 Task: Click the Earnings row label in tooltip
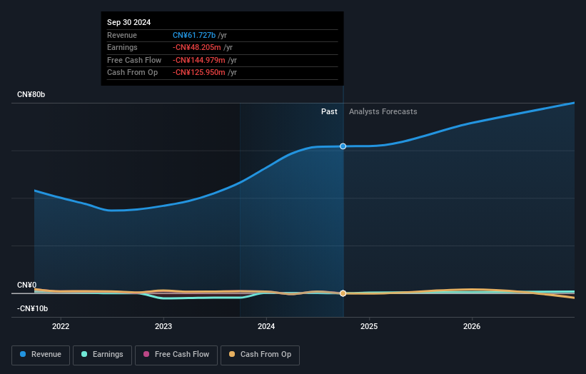[122, 47]
